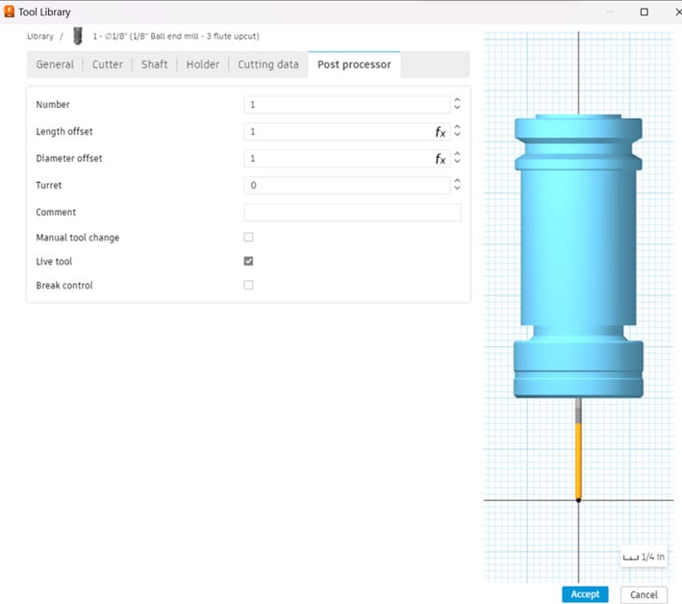Click the Diameter offset stepper arrows

(457, 158)
